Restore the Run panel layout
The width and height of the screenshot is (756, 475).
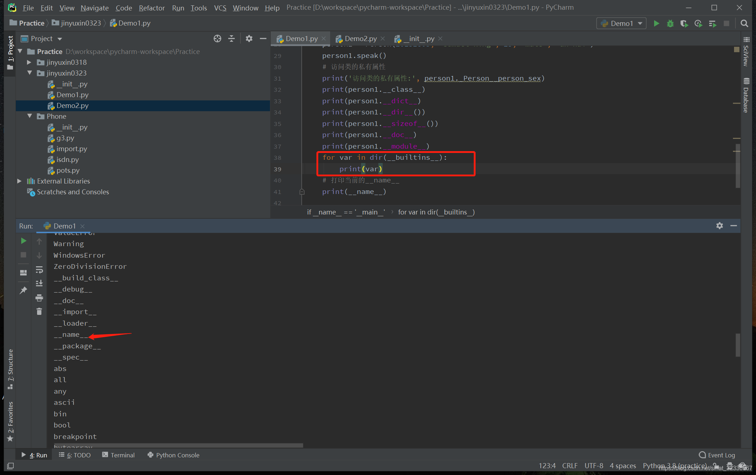pos(23,272)
